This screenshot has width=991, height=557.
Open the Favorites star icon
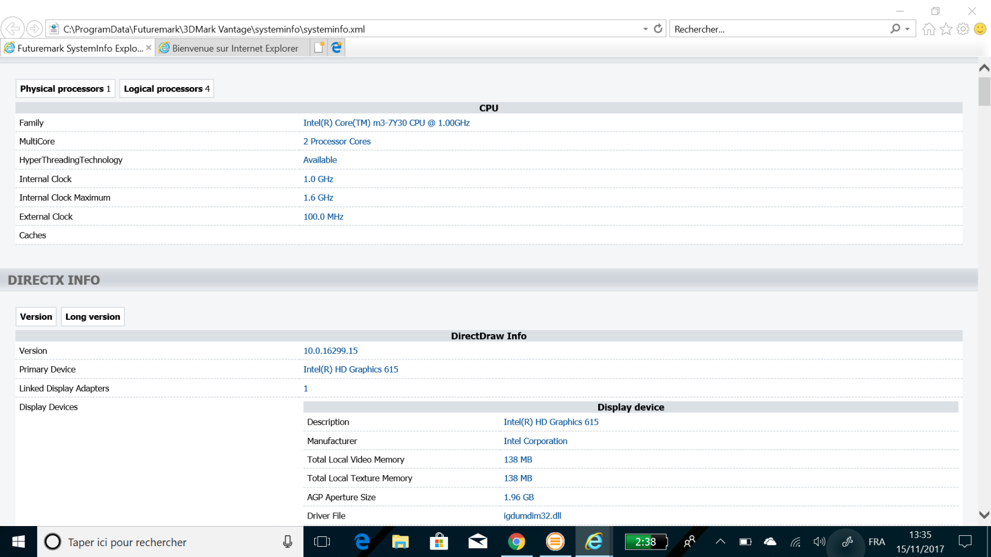[946, 29]
